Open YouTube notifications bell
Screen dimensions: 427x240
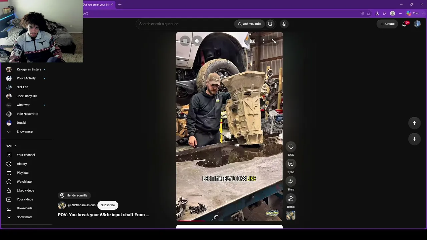[x=404, y=24]
